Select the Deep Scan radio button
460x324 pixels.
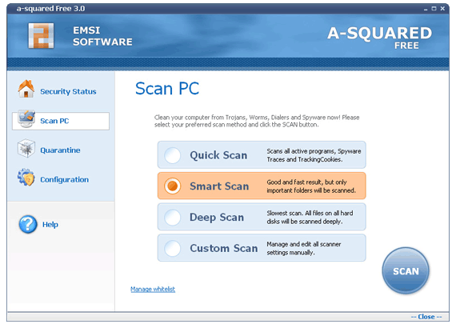point(173,217)
